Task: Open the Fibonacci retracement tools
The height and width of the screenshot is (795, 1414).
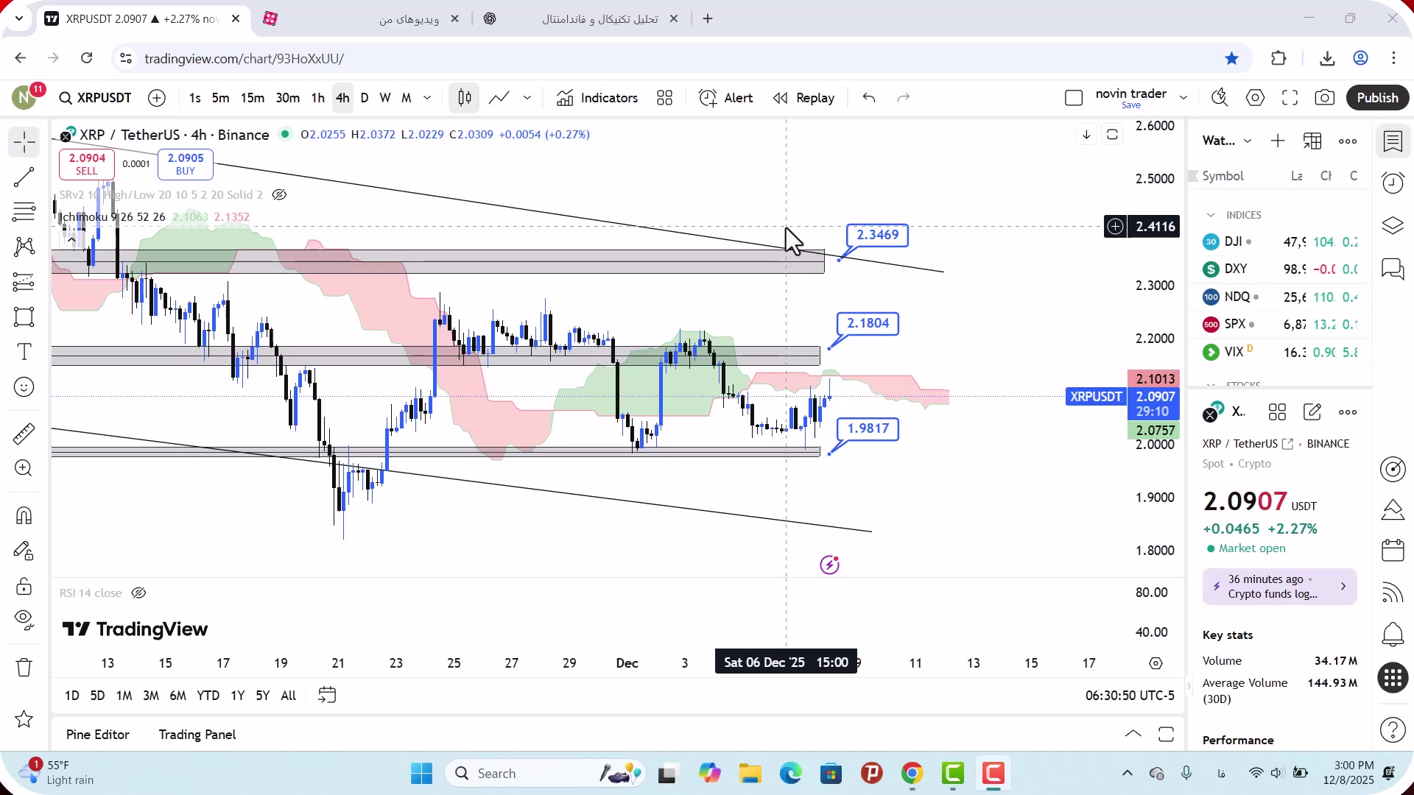Action: click(x=24, y=213)
